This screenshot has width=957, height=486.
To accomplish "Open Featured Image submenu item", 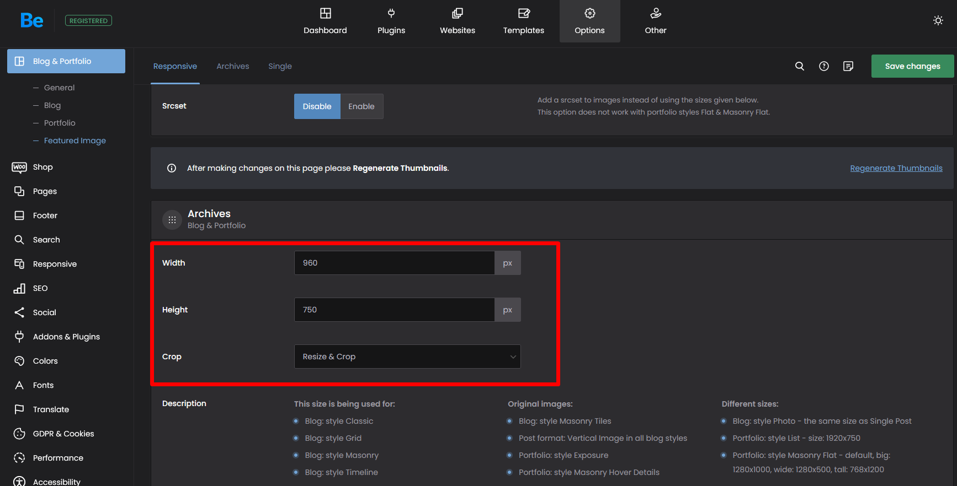I will pos(75,141).
